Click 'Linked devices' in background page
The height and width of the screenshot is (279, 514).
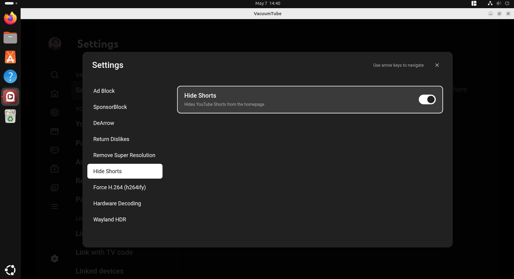pyautogui.click(x=99, y=271)
